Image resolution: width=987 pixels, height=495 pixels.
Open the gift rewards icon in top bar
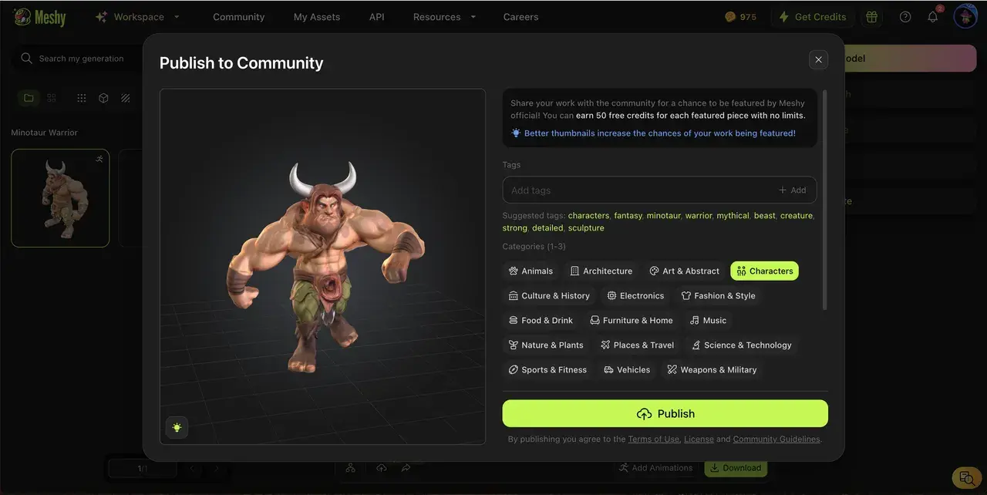[871, 15]
